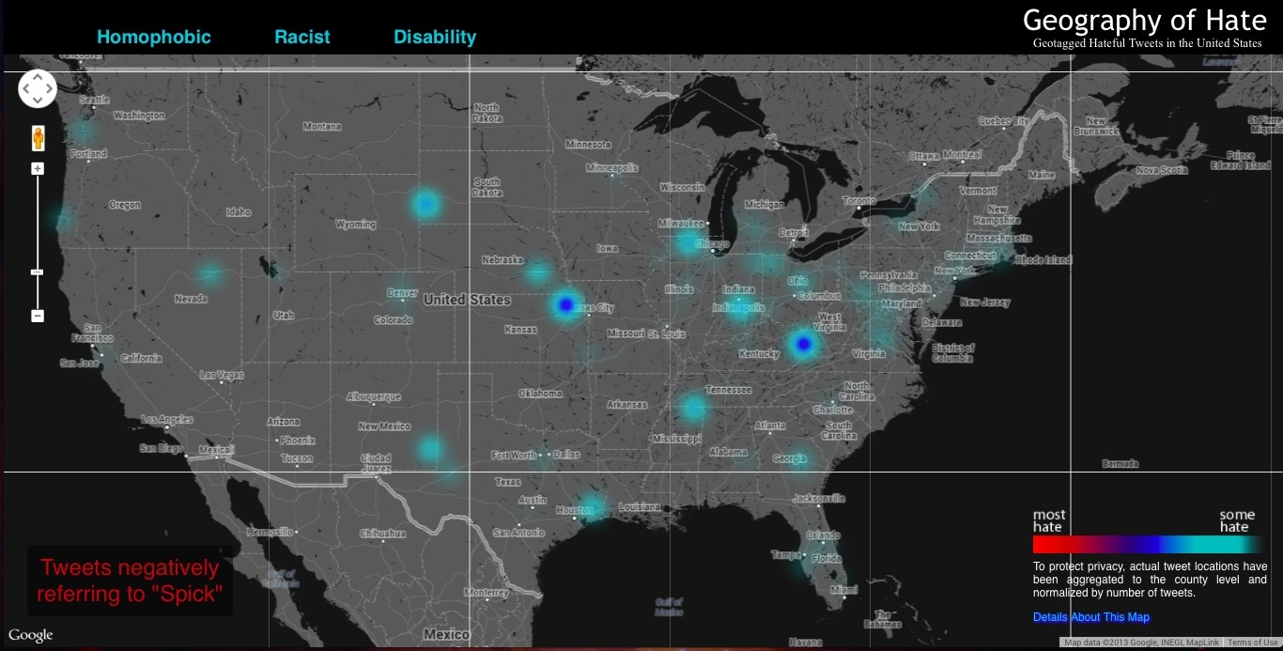This screenshot has height=651, width=1283.
Task: Click the dark blue hotspot east of Kentucky
Action: point(802,345)
